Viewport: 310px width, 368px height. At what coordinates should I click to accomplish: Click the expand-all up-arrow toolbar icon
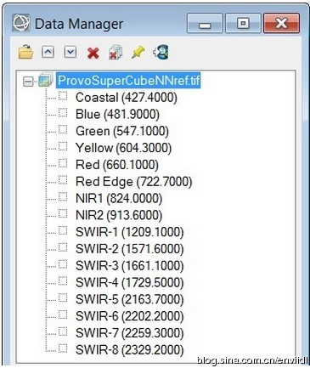click(48, 52)
